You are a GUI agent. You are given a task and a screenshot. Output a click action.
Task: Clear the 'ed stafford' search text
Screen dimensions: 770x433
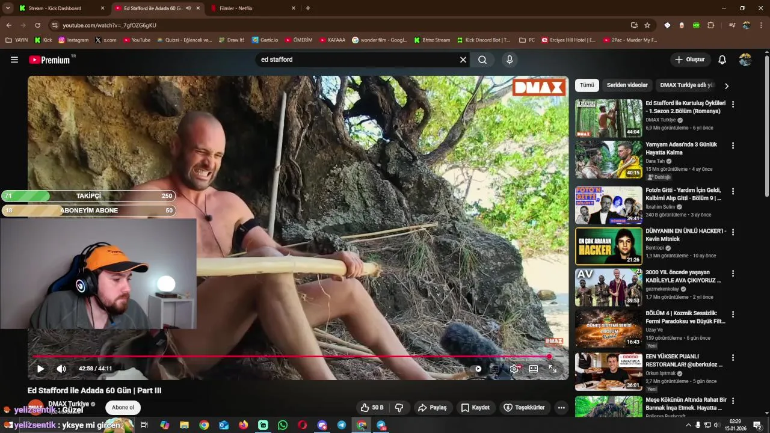(463, 60)
